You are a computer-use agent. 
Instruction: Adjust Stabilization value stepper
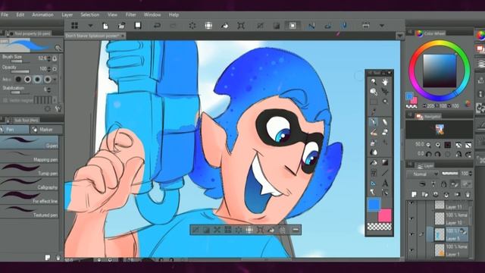pyautogui.click(x=48, y=89)
